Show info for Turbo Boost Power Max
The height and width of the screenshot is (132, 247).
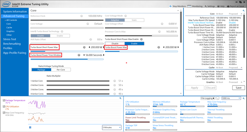point(158,47)
